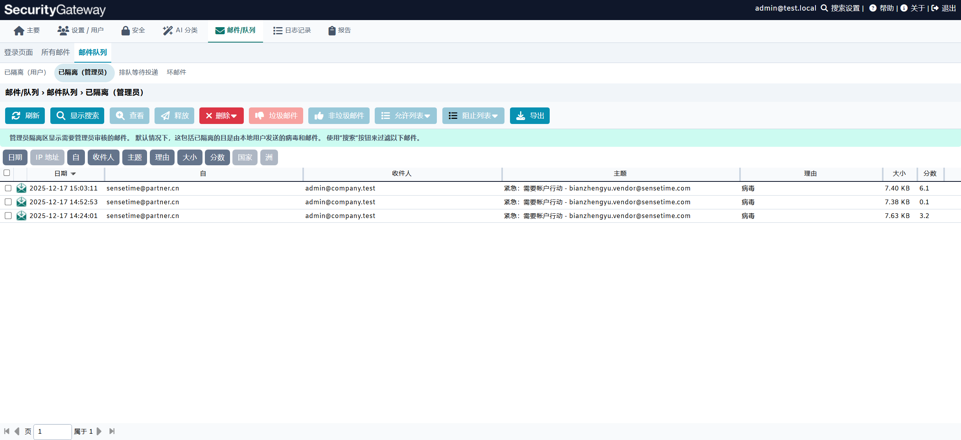Image resolution: width=961 pixels, height=440 pixels.
Task: Open the 日志记录 main tab
Action: click(292, 30)
